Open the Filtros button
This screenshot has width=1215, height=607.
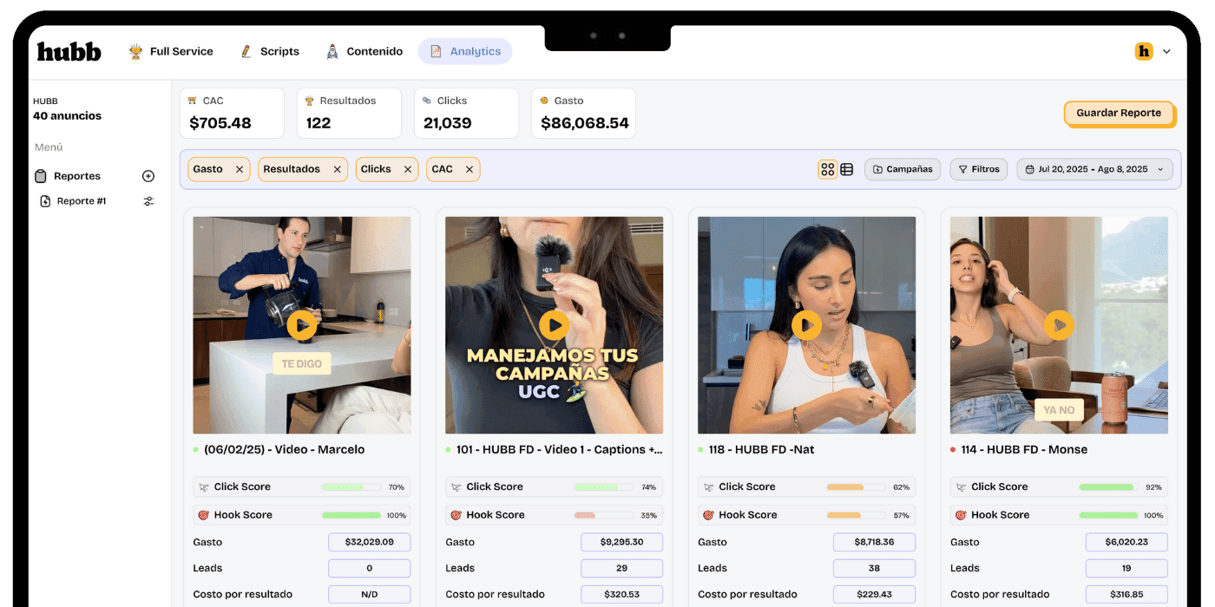coord(978,169)
